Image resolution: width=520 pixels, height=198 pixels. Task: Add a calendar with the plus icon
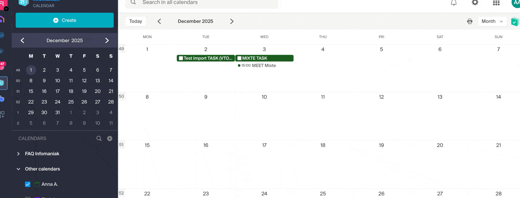click(110, 139)
